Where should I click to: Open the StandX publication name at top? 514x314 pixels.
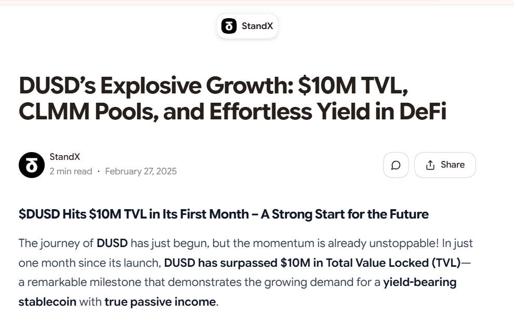click(257, 26)
